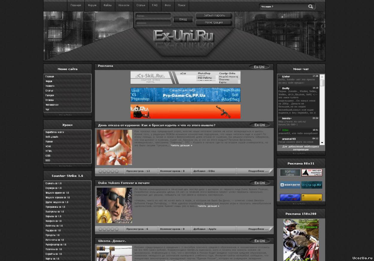Image resolution: width=374 pixels, height=261 pixels.
Task: Open Подробнее link for Duke Nukem article
Action: [258, 229]
